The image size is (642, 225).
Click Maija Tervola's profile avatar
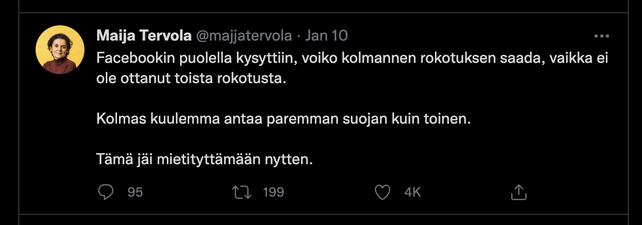point(60,50)
